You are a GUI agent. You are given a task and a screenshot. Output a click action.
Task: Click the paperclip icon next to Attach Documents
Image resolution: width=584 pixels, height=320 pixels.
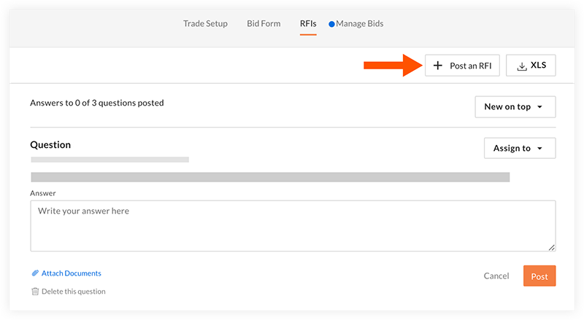(x=35, y=273)
